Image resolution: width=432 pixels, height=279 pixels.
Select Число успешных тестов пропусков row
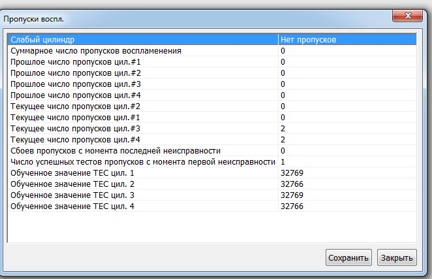click(x=212, y=161)
